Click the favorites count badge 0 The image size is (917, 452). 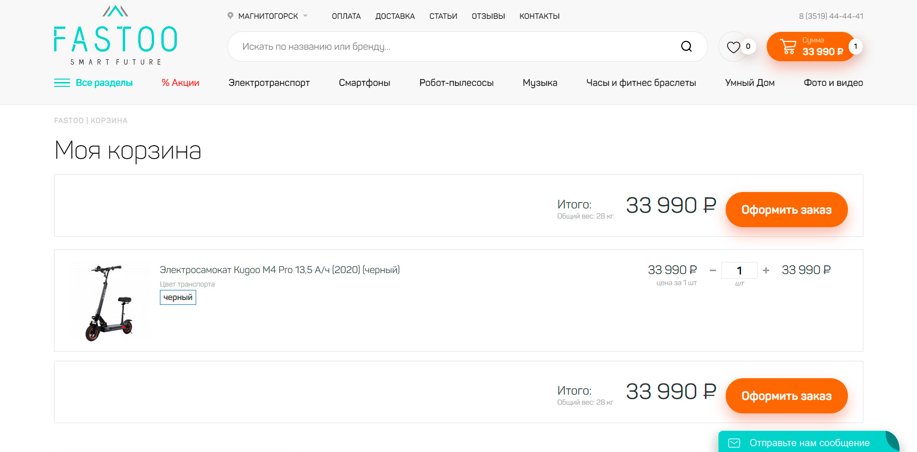tap(748, 46)
